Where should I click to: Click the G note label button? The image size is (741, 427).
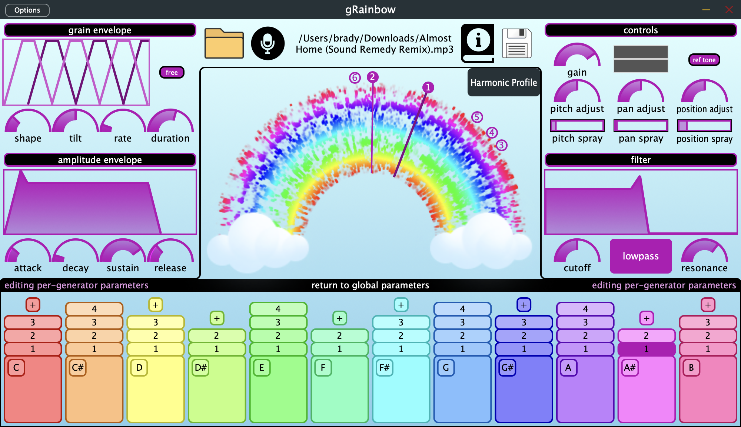pos(446,368)
